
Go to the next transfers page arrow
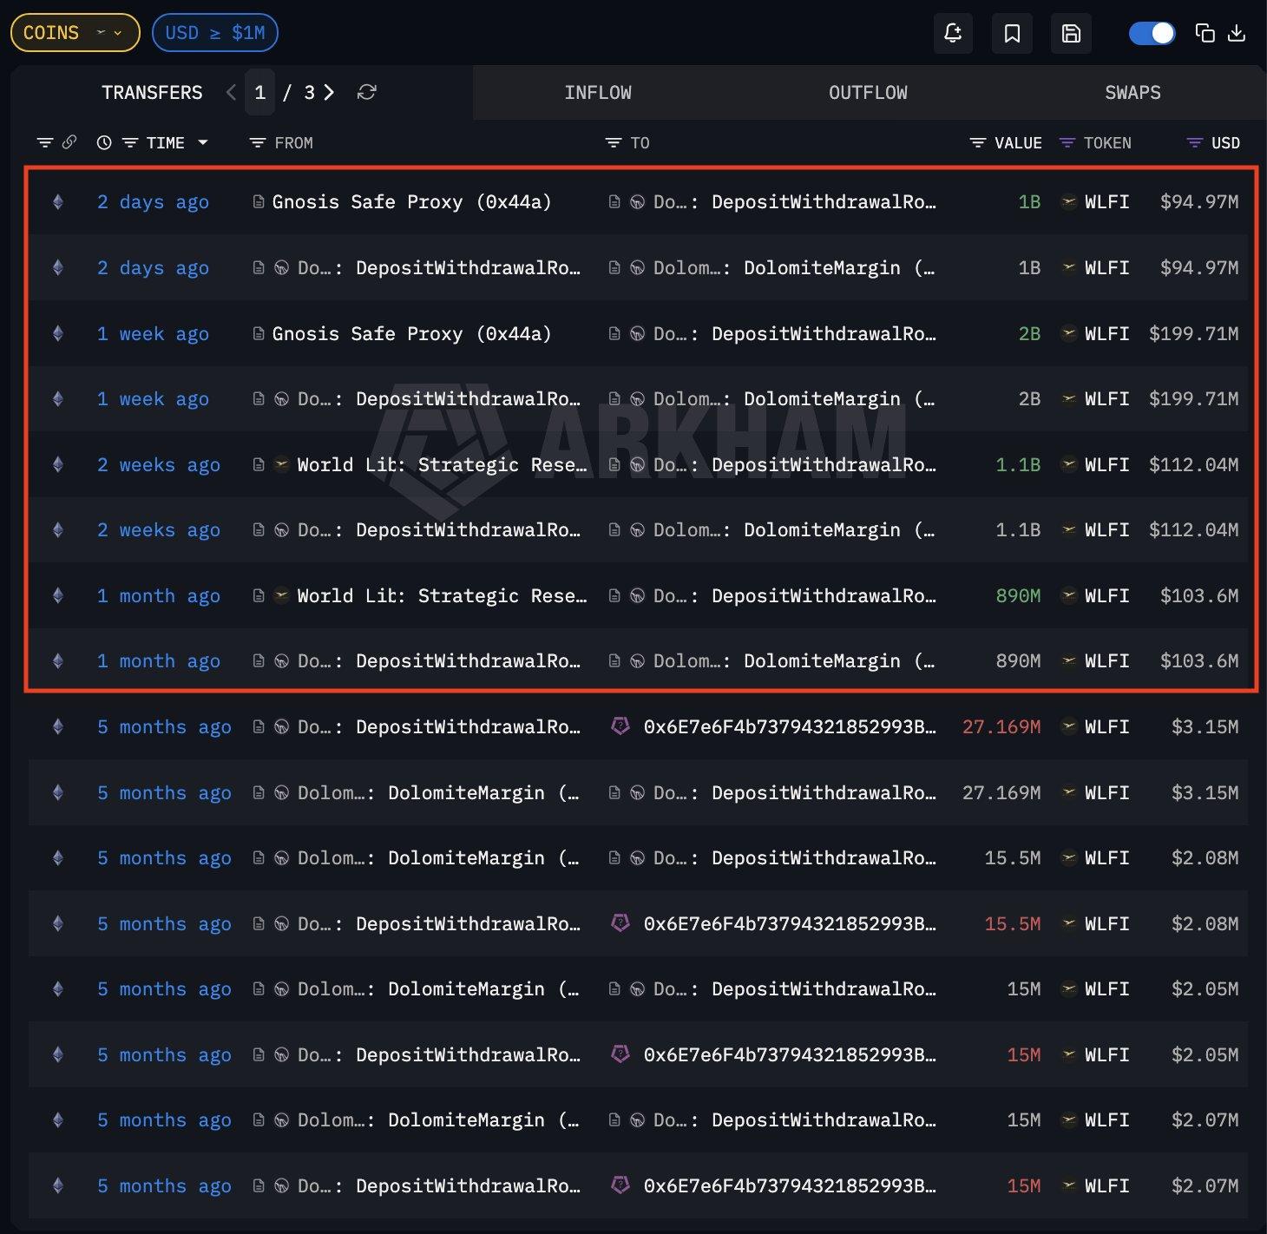pos(329,92)
